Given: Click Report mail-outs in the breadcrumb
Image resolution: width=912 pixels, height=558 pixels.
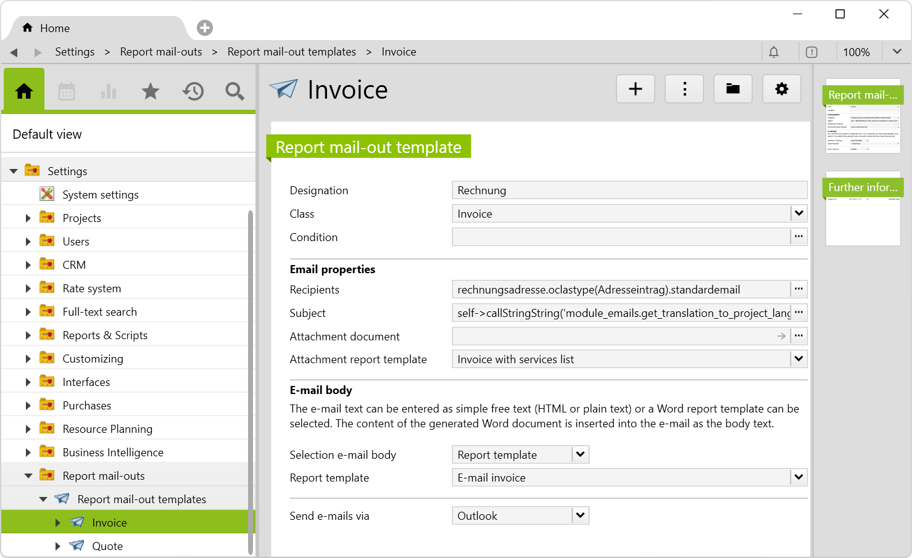Looking at the screenshot, I should coord(161,52).
